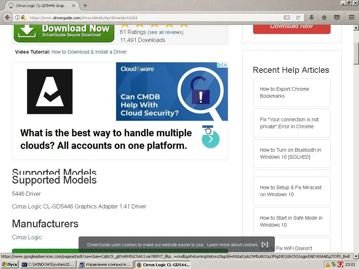Open How to Download & Install a Driver
Image resolution: width=359 pixels, height=269 pixels.
[x=89, y=52]
